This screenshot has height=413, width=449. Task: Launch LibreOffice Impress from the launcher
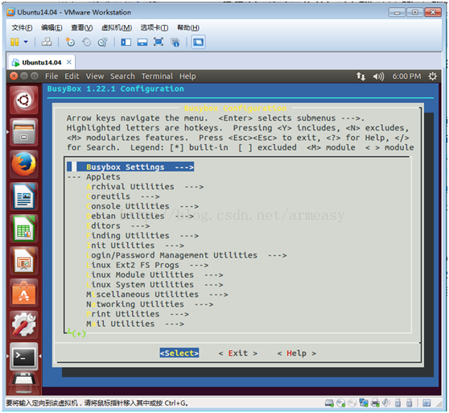click(24, 261)
